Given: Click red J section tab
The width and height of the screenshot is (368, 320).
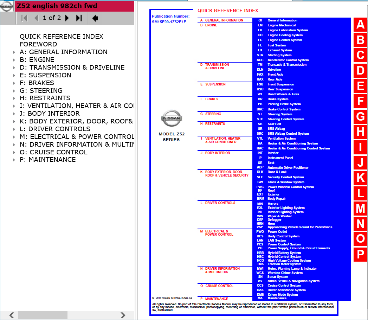Looking at the screenshot, I should (361, 162).
